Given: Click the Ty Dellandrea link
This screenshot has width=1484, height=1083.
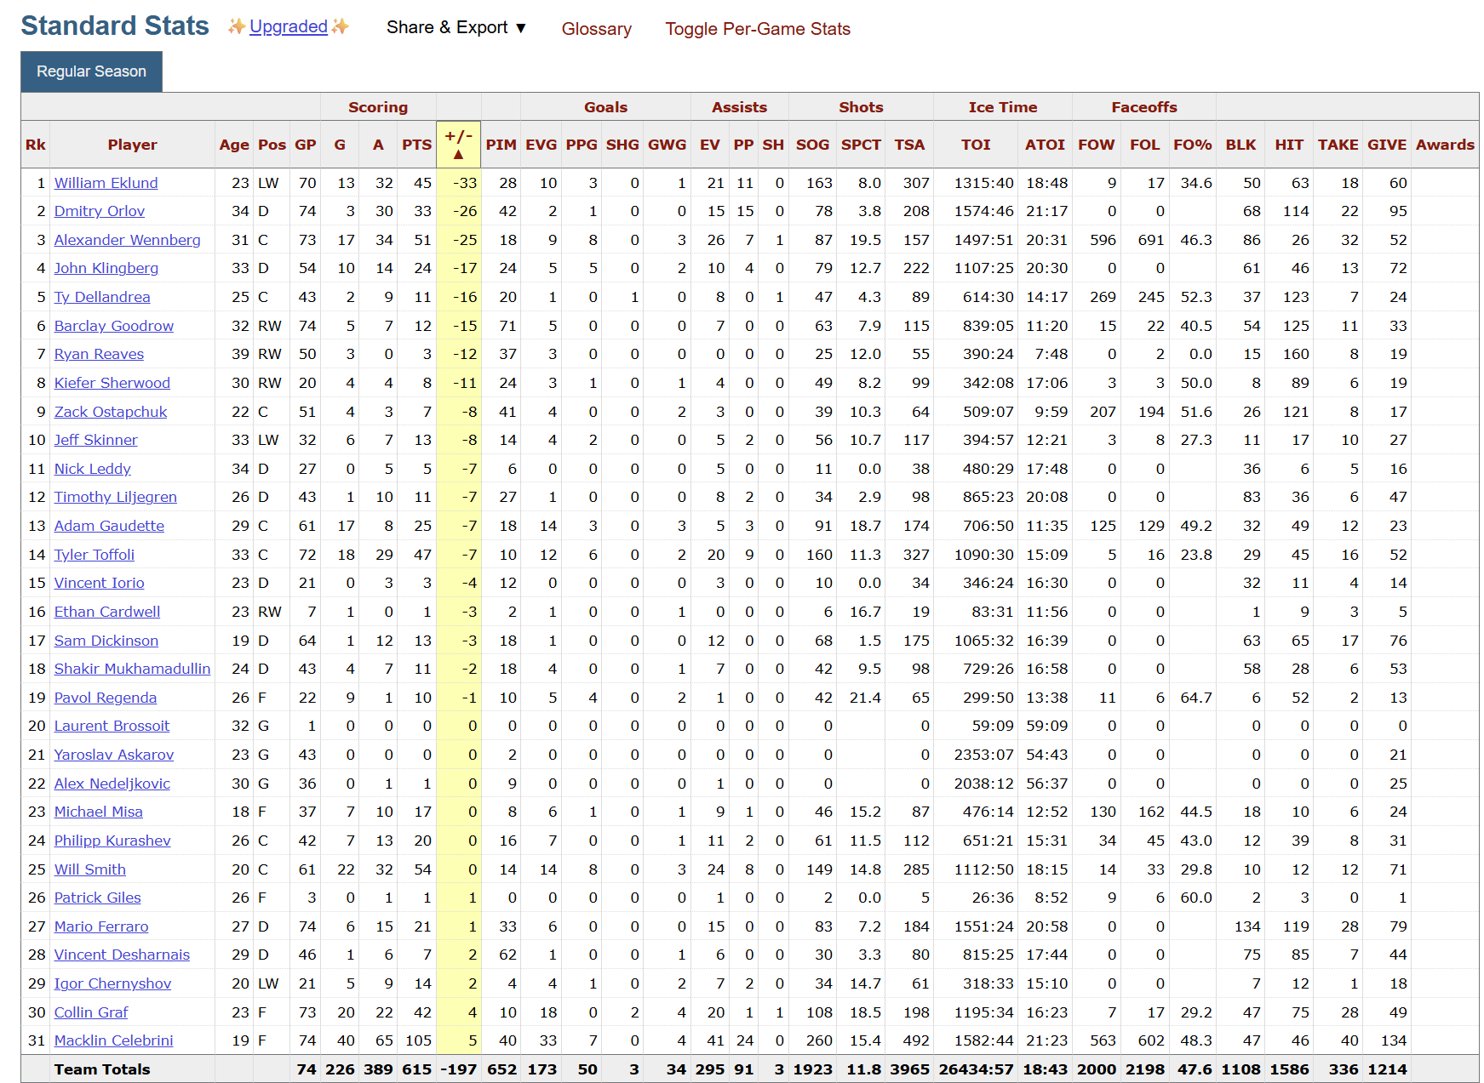Looking at the screenshot, I should coord(102,297).
